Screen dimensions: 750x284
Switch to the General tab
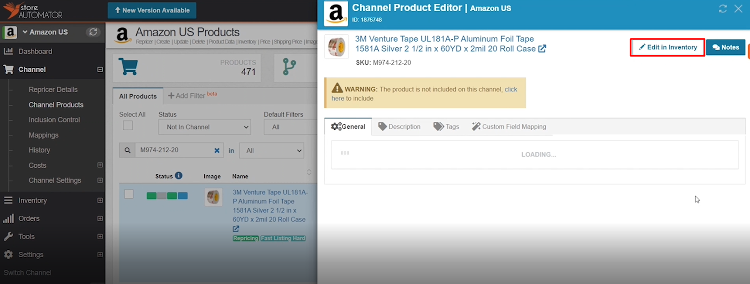348,127
